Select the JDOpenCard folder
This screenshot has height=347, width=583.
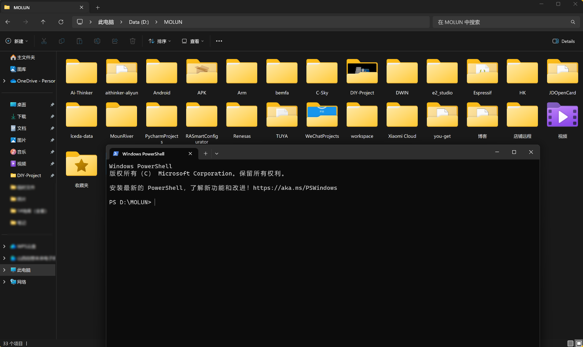coord(562,77)
